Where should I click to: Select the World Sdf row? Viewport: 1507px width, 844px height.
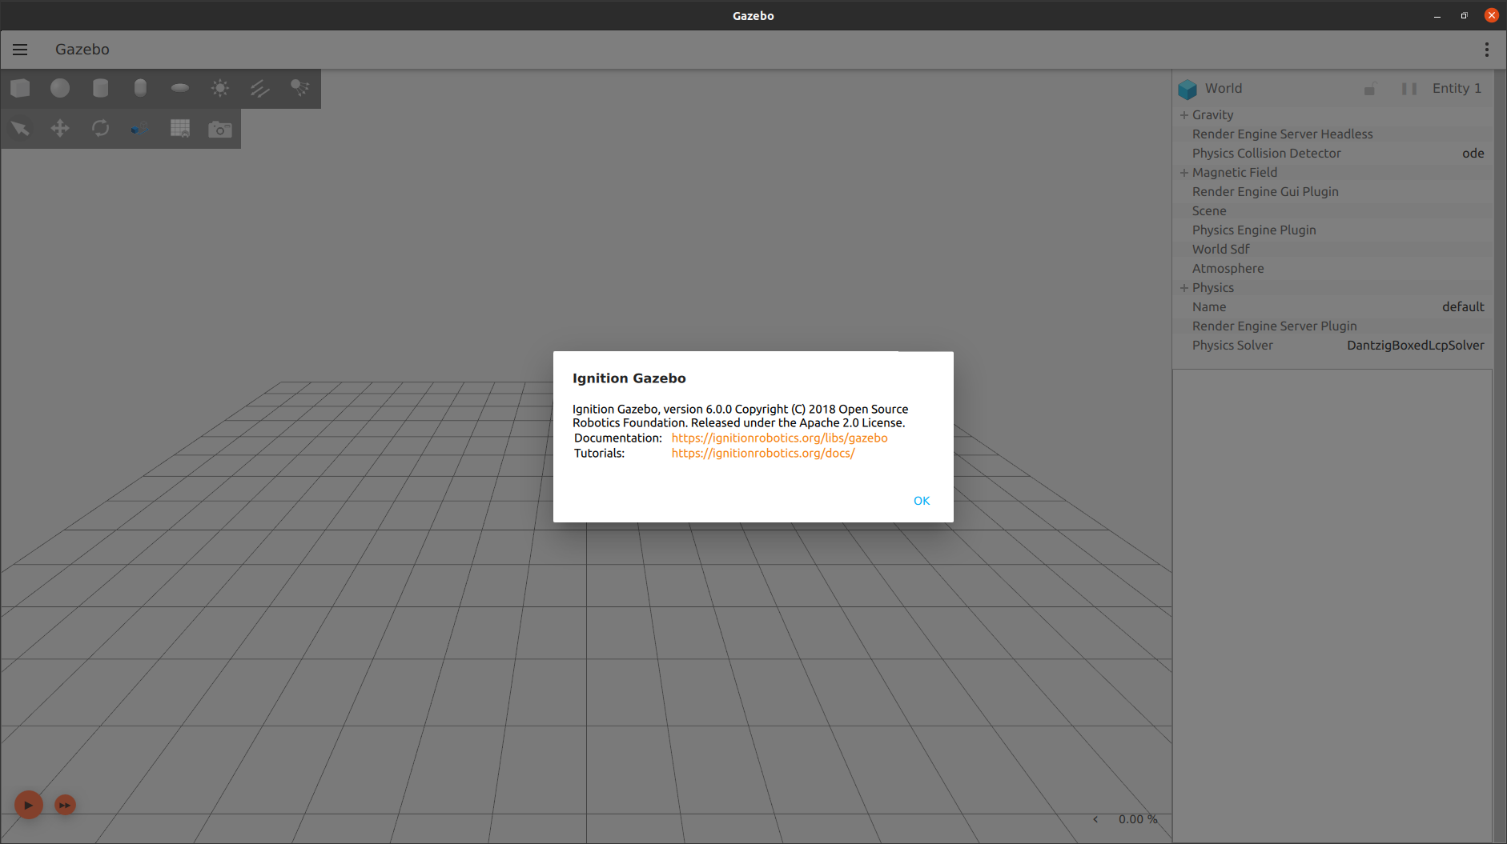(x=1332, y=250)
